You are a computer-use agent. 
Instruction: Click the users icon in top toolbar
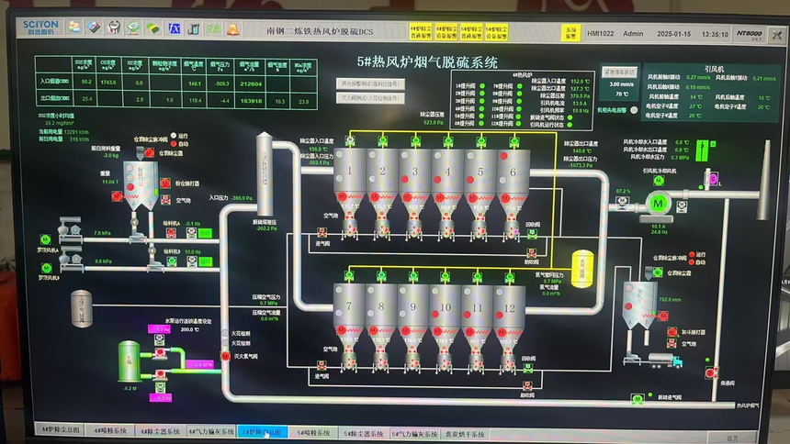tap(74, 28)
